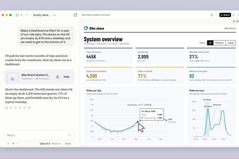The image size is (239, 159).
Task: Click the comment icon left of Share
Action: (x=212, y=15)
